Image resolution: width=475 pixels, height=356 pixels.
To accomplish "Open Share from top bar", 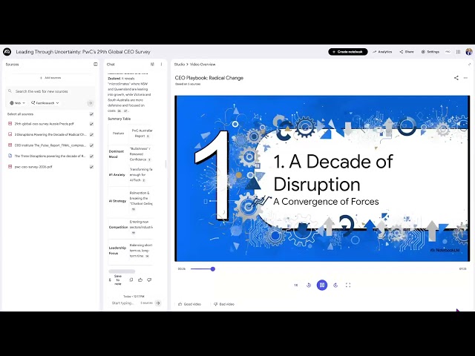I will 407,52.
